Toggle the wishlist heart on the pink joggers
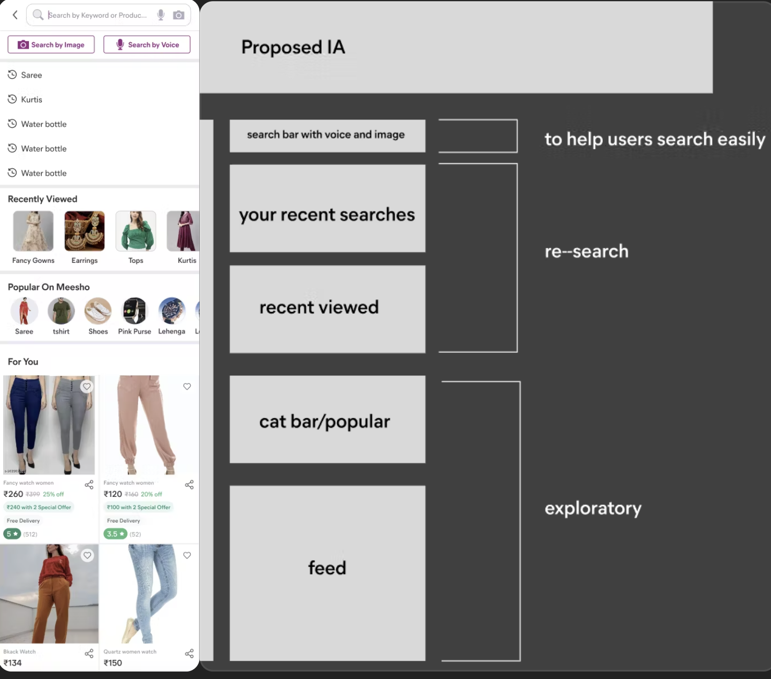Screen dimensions: 771x679 pyautogui.click(x=187, y=386)
